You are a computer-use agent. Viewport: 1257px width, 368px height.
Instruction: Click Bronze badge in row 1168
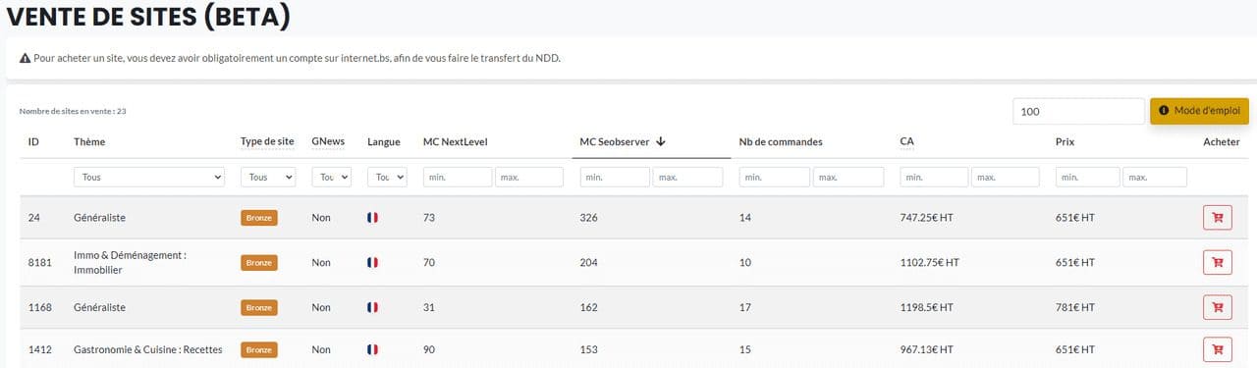click(259, 307)
